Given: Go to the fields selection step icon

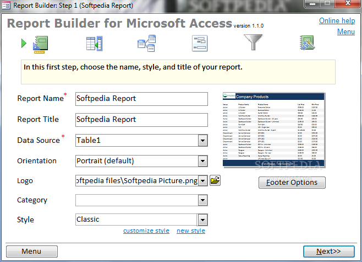Looking at the screenshot, I should [x=94, y=44].
